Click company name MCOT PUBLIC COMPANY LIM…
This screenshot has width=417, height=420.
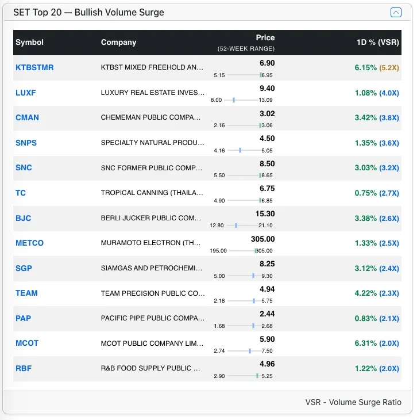tap(152, 343)
